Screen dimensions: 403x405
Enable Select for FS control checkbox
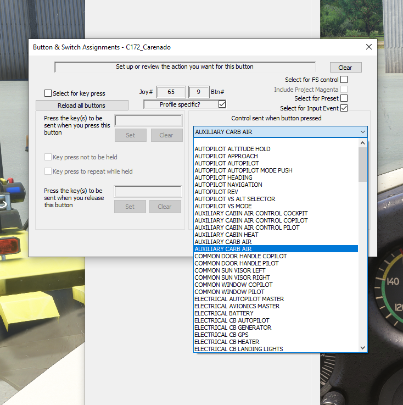click(344, 80)
